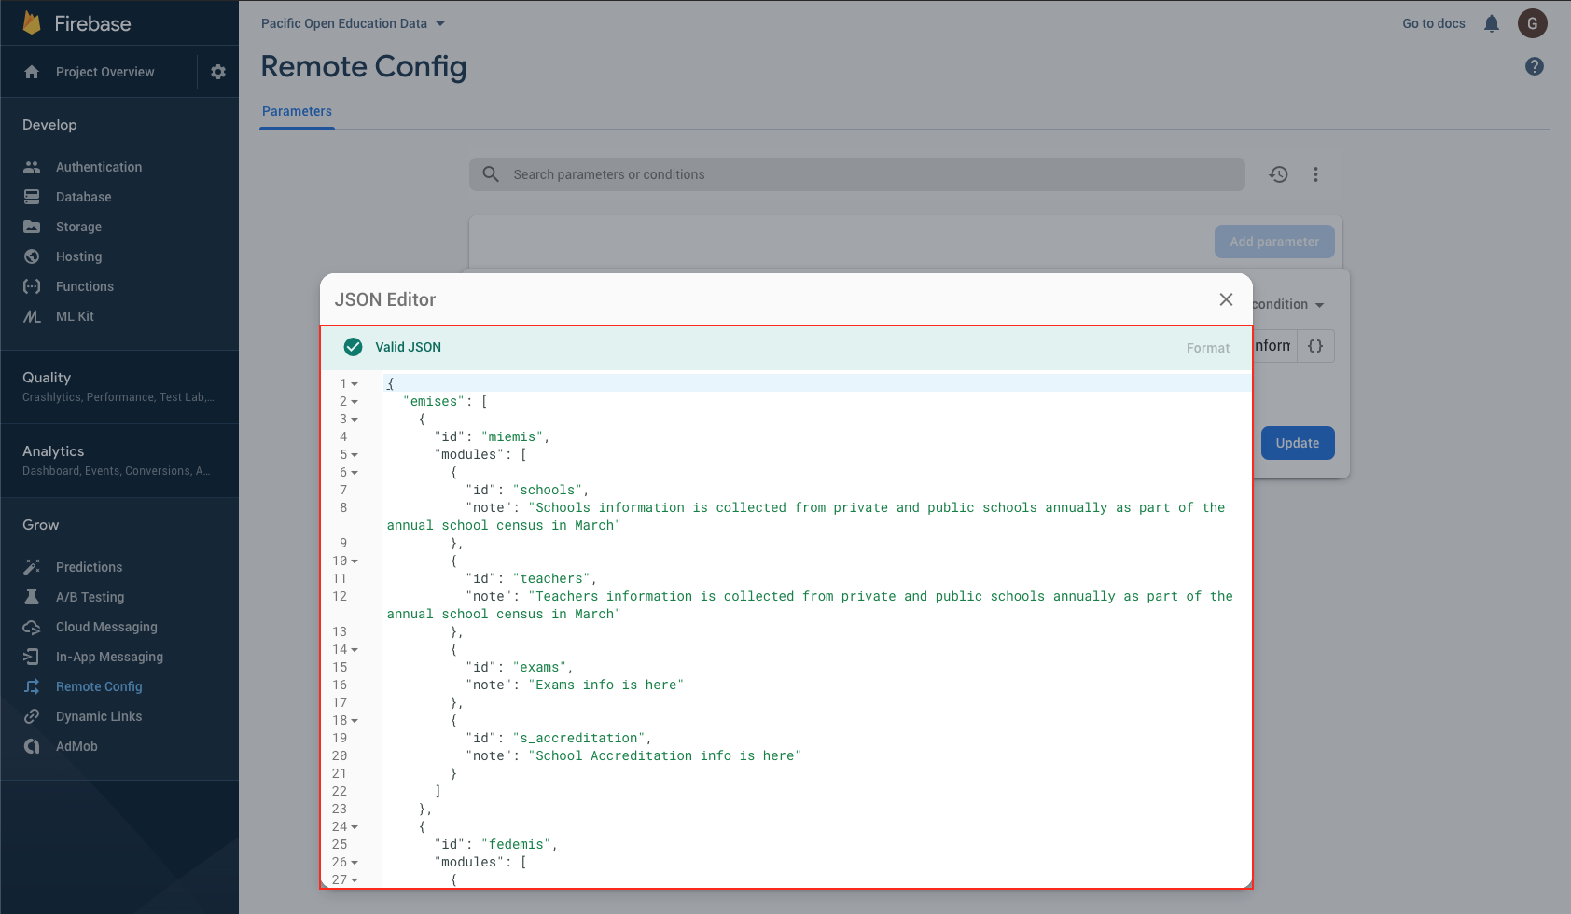Image resolution: width=1571 pixels, height=914 pixels.
Task: Open the user account avatar
Action: click(x=1532, y=23)
